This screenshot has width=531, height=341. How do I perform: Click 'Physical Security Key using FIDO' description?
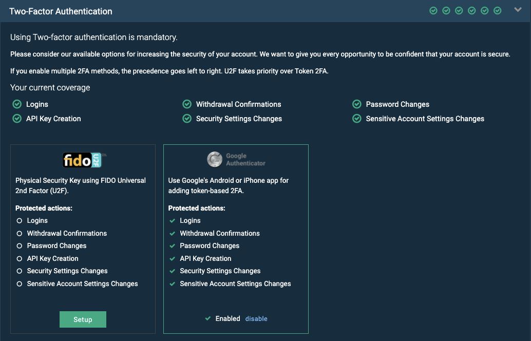[81, 185]
